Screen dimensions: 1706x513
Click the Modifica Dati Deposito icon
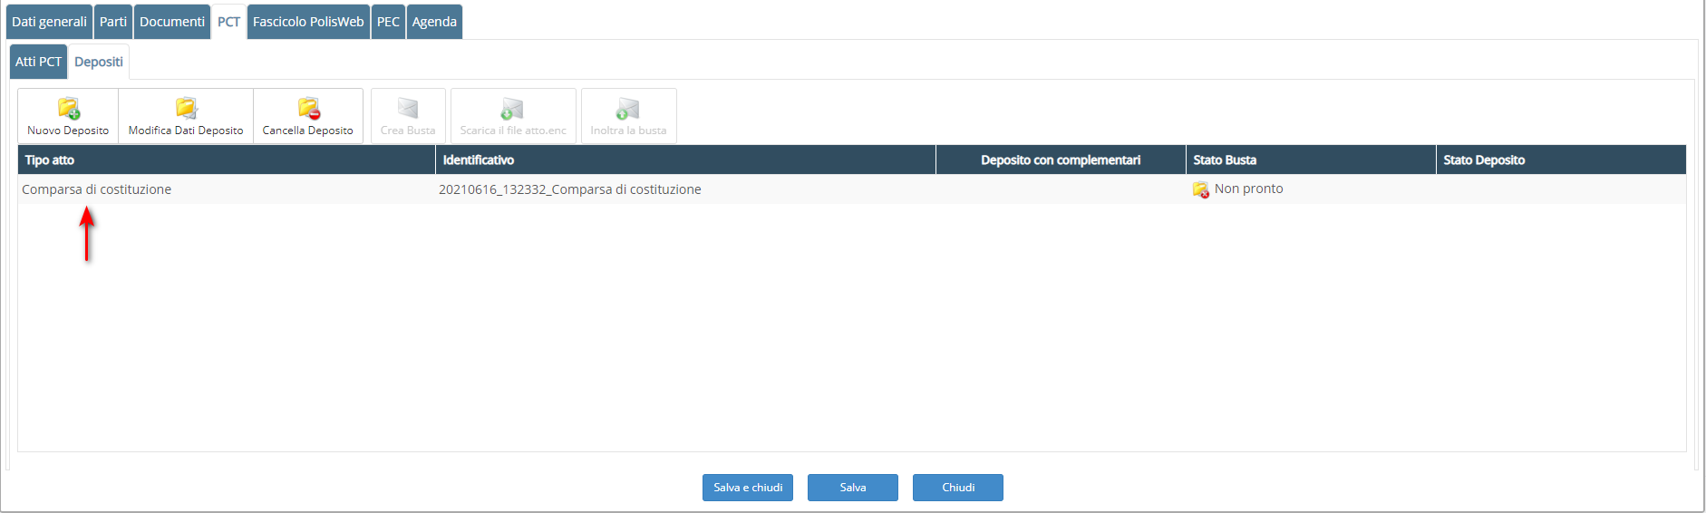[186, 109]
